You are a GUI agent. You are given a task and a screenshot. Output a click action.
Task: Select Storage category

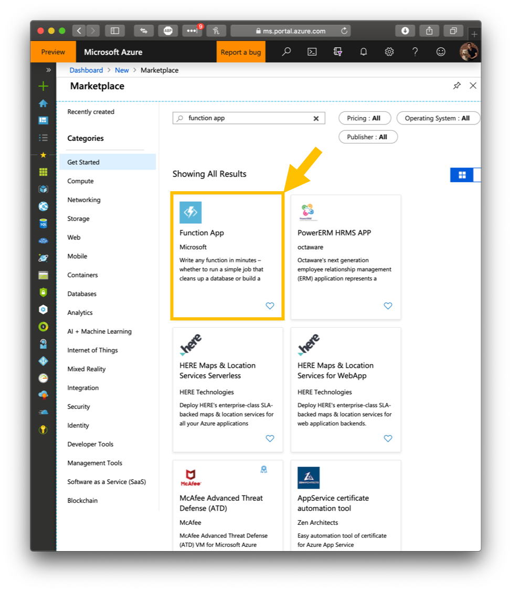point(78,219)
